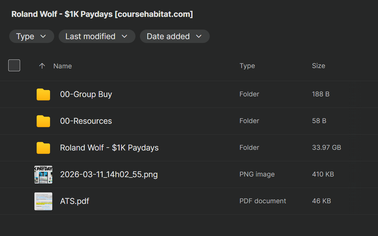Open the 00-Group Buy folder name
378x236 pixels.
(86, 94)
